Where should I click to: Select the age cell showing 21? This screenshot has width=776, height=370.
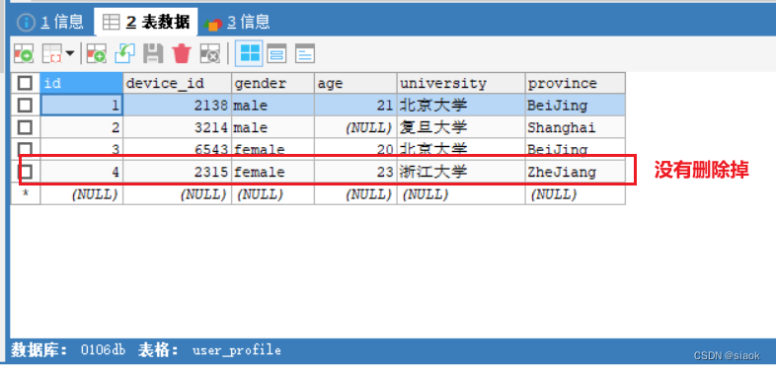pyautogui.click(x=355, y=106)
